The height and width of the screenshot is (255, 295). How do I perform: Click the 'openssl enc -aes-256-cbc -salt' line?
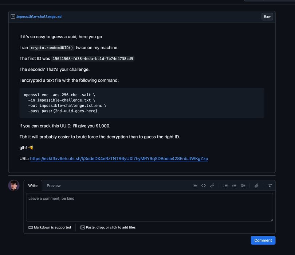tap(59, 95)
